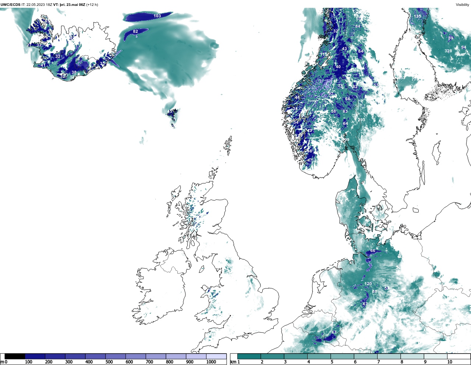Select the '64' visibility value
The width and height of the screenshot is (471, 365).
pyautogui.click(x=345, y=123)
